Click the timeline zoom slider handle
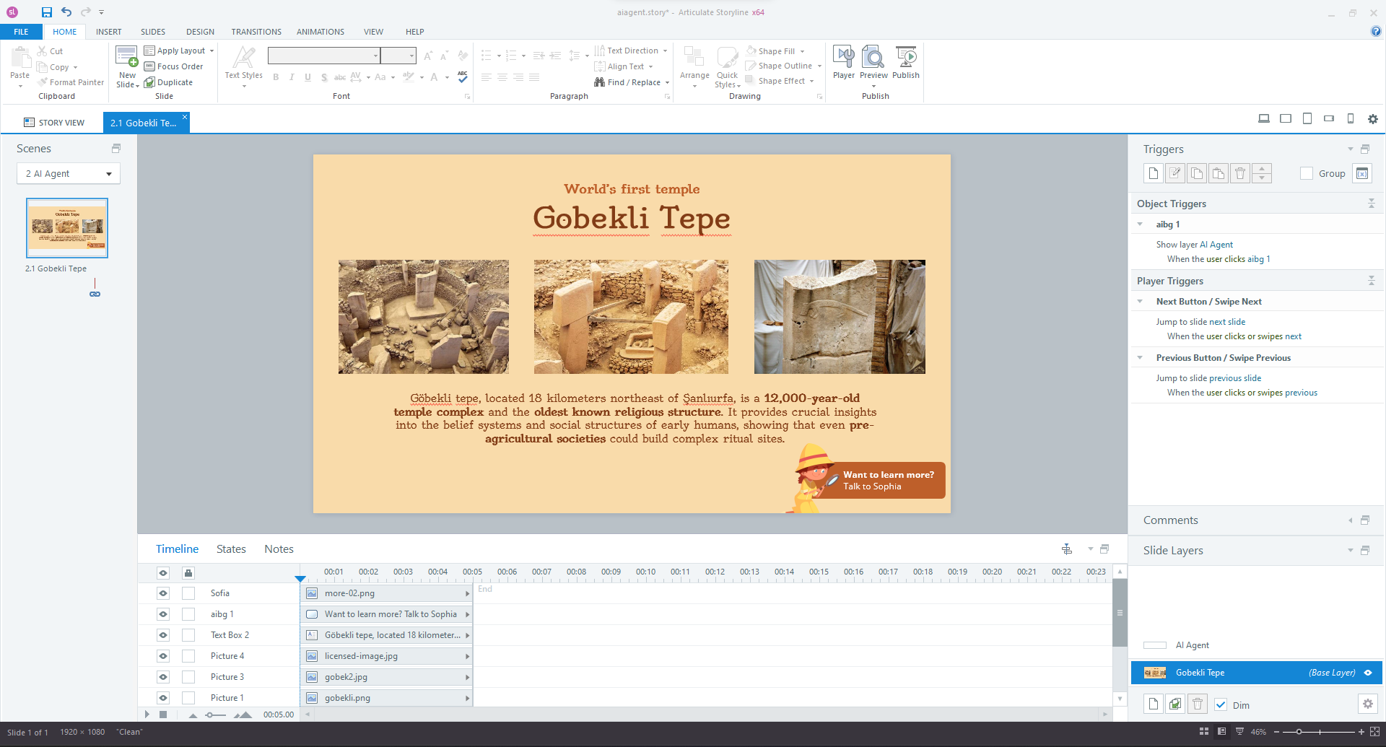Image resolution: width=1386 pixels, height=747 pixels. coord(209,715)
